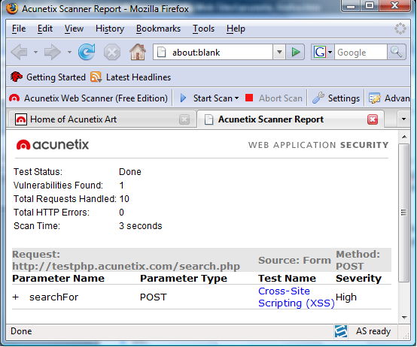Open the Cross-Site Scripting (XSS) link
This screenshot has height=347, width=417.
click(x=296, y=297)
